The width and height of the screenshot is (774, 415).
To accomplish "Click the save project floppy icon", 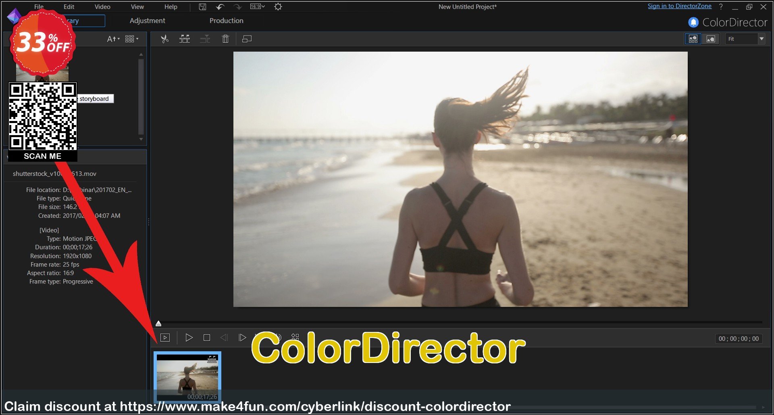I will pos(203,6).
